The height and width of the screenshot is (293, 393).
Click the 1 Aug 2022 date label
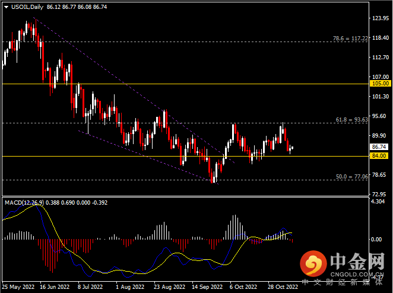[x=130, y=286]
